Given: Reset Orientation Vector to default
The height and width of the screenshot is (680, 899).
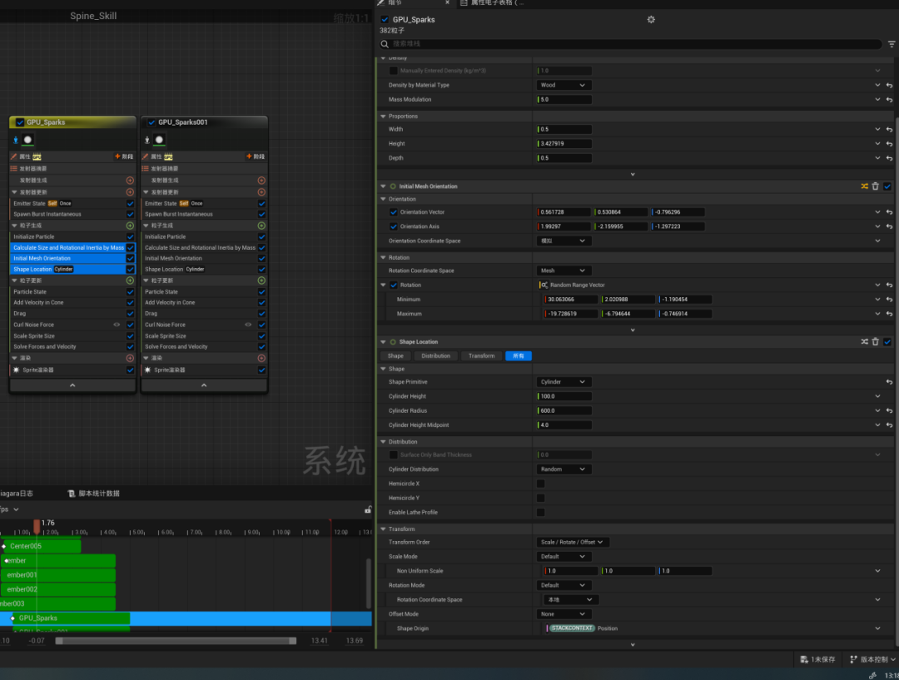Looking at the screenshot, I should [889, 212].
